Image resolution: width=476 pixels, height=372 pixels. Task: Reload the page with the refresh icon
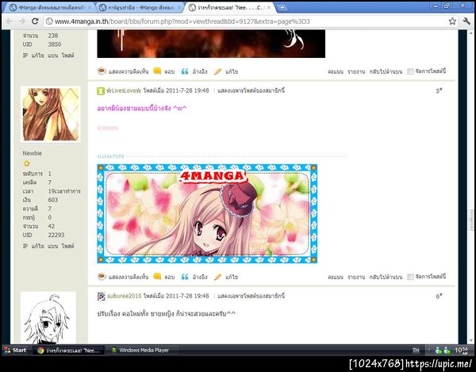point(35,21)
